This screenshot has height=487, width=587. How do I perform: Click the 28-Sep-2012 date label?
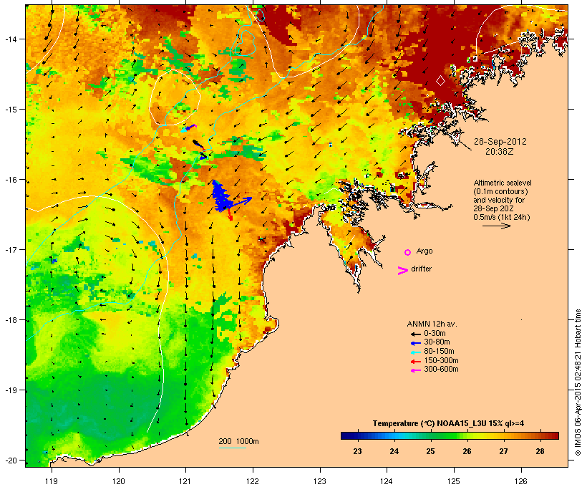pos(500,142)
